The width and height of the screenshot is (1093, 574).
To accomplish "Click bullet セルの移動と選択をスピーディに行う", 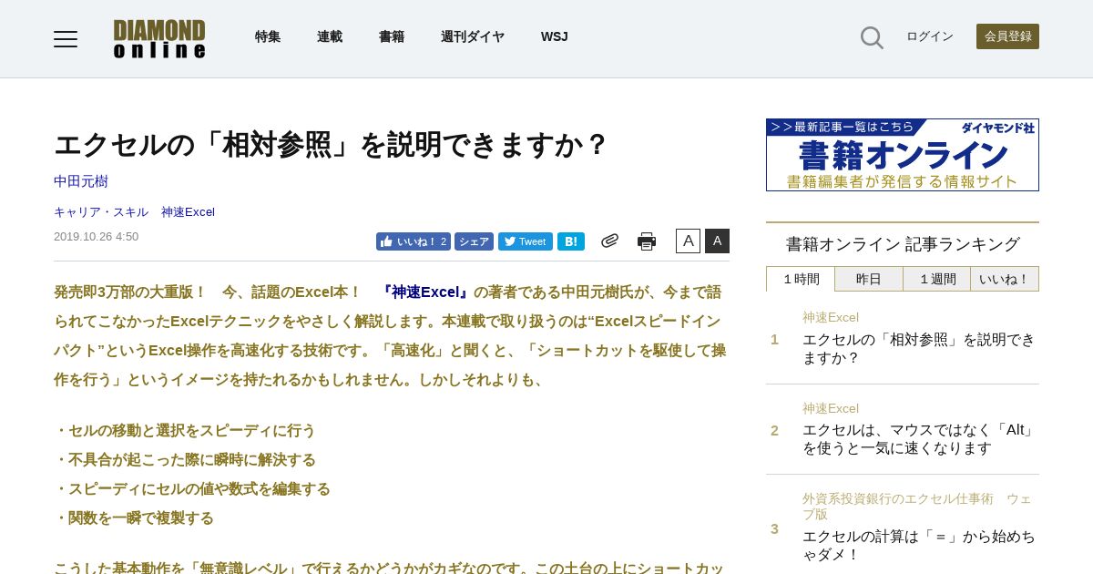I will (185, 430).
